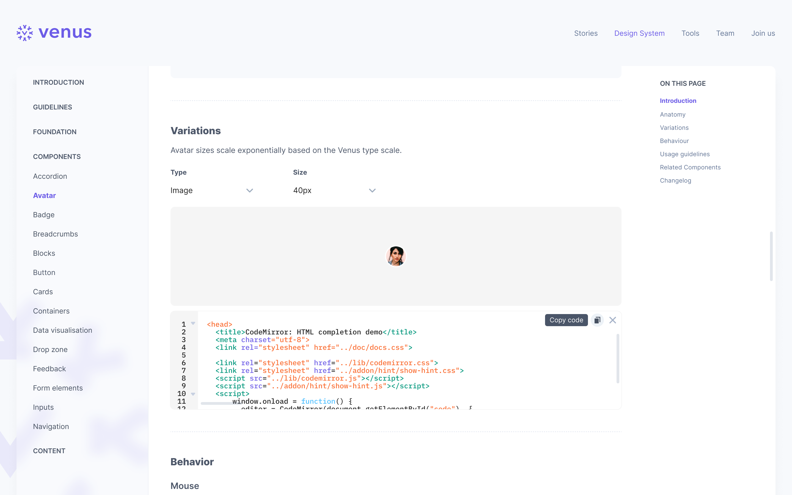Click the code editor vertical scrollbar
The image size is (792, 495).
[618, 359]
